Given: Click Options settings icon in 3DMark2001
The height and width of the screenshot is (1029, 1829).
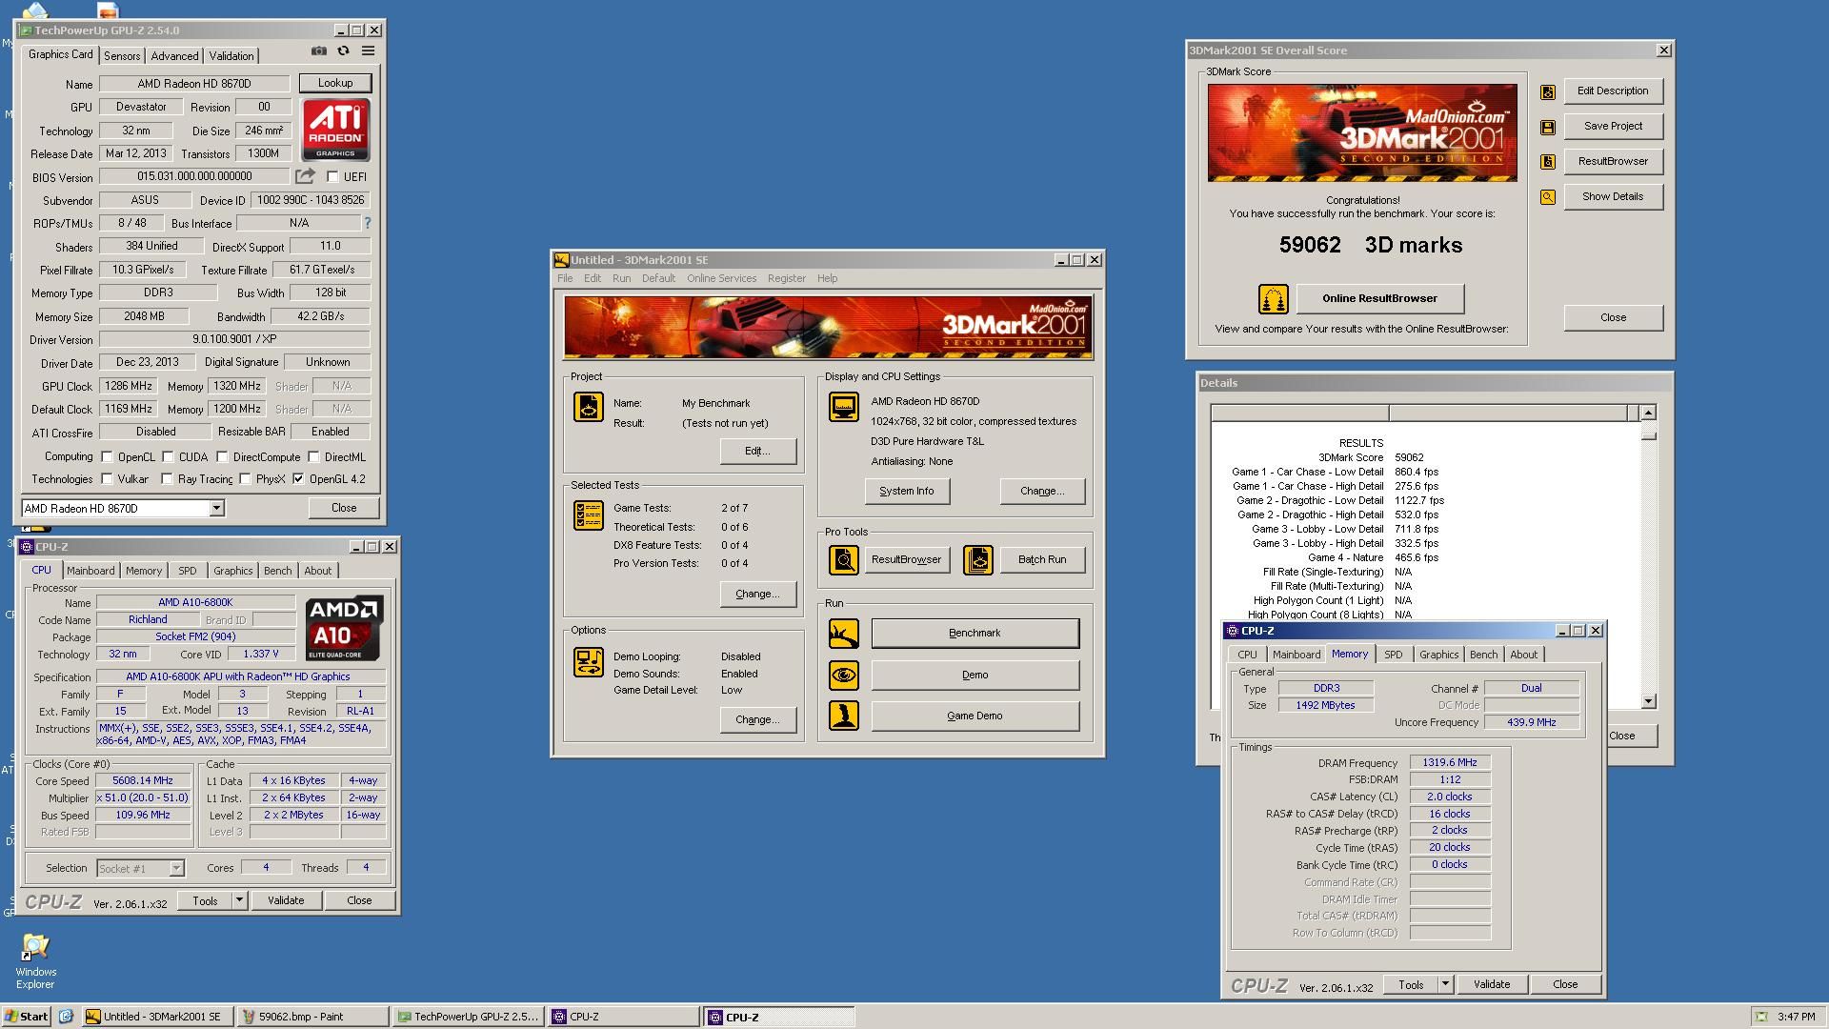Looking at the screenshot, I should point(588,662).
